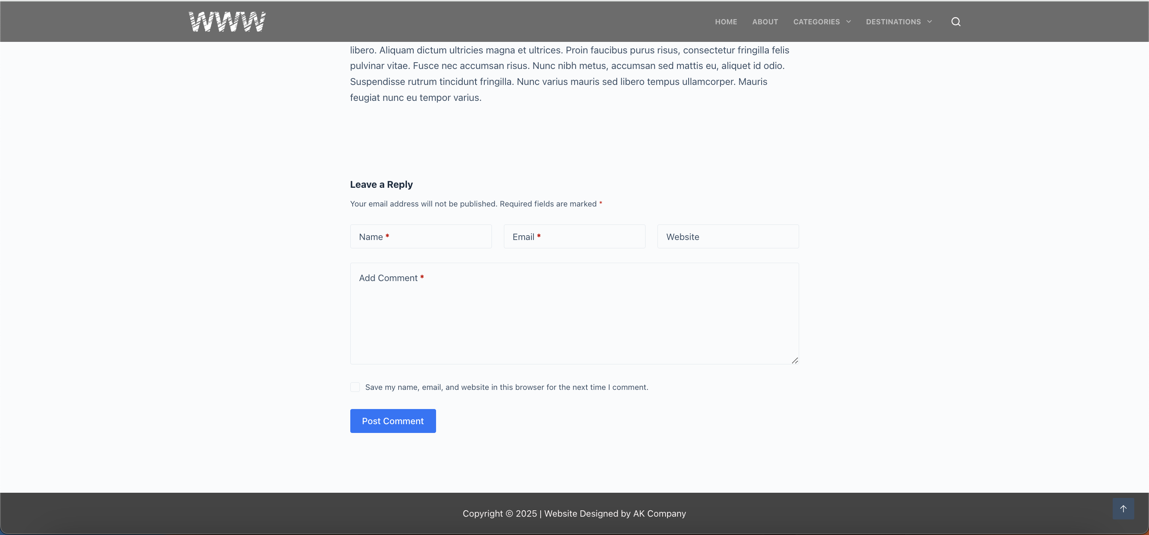This screenshot has width=1149, height=535.
Task: Click the WWW site logo
Action: pos(227,22)
